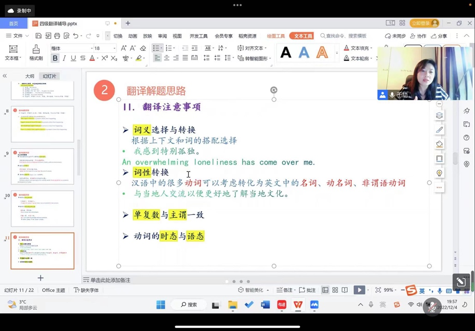Image resolution: width=475 pixels, height=331 pixels.
Task: Click the Increase Font Size icon
Action: coord(123,48)
